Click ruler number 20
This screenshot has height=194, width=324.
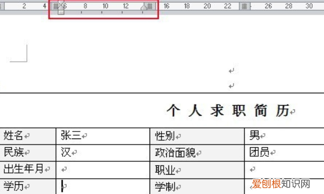[207, 6]
